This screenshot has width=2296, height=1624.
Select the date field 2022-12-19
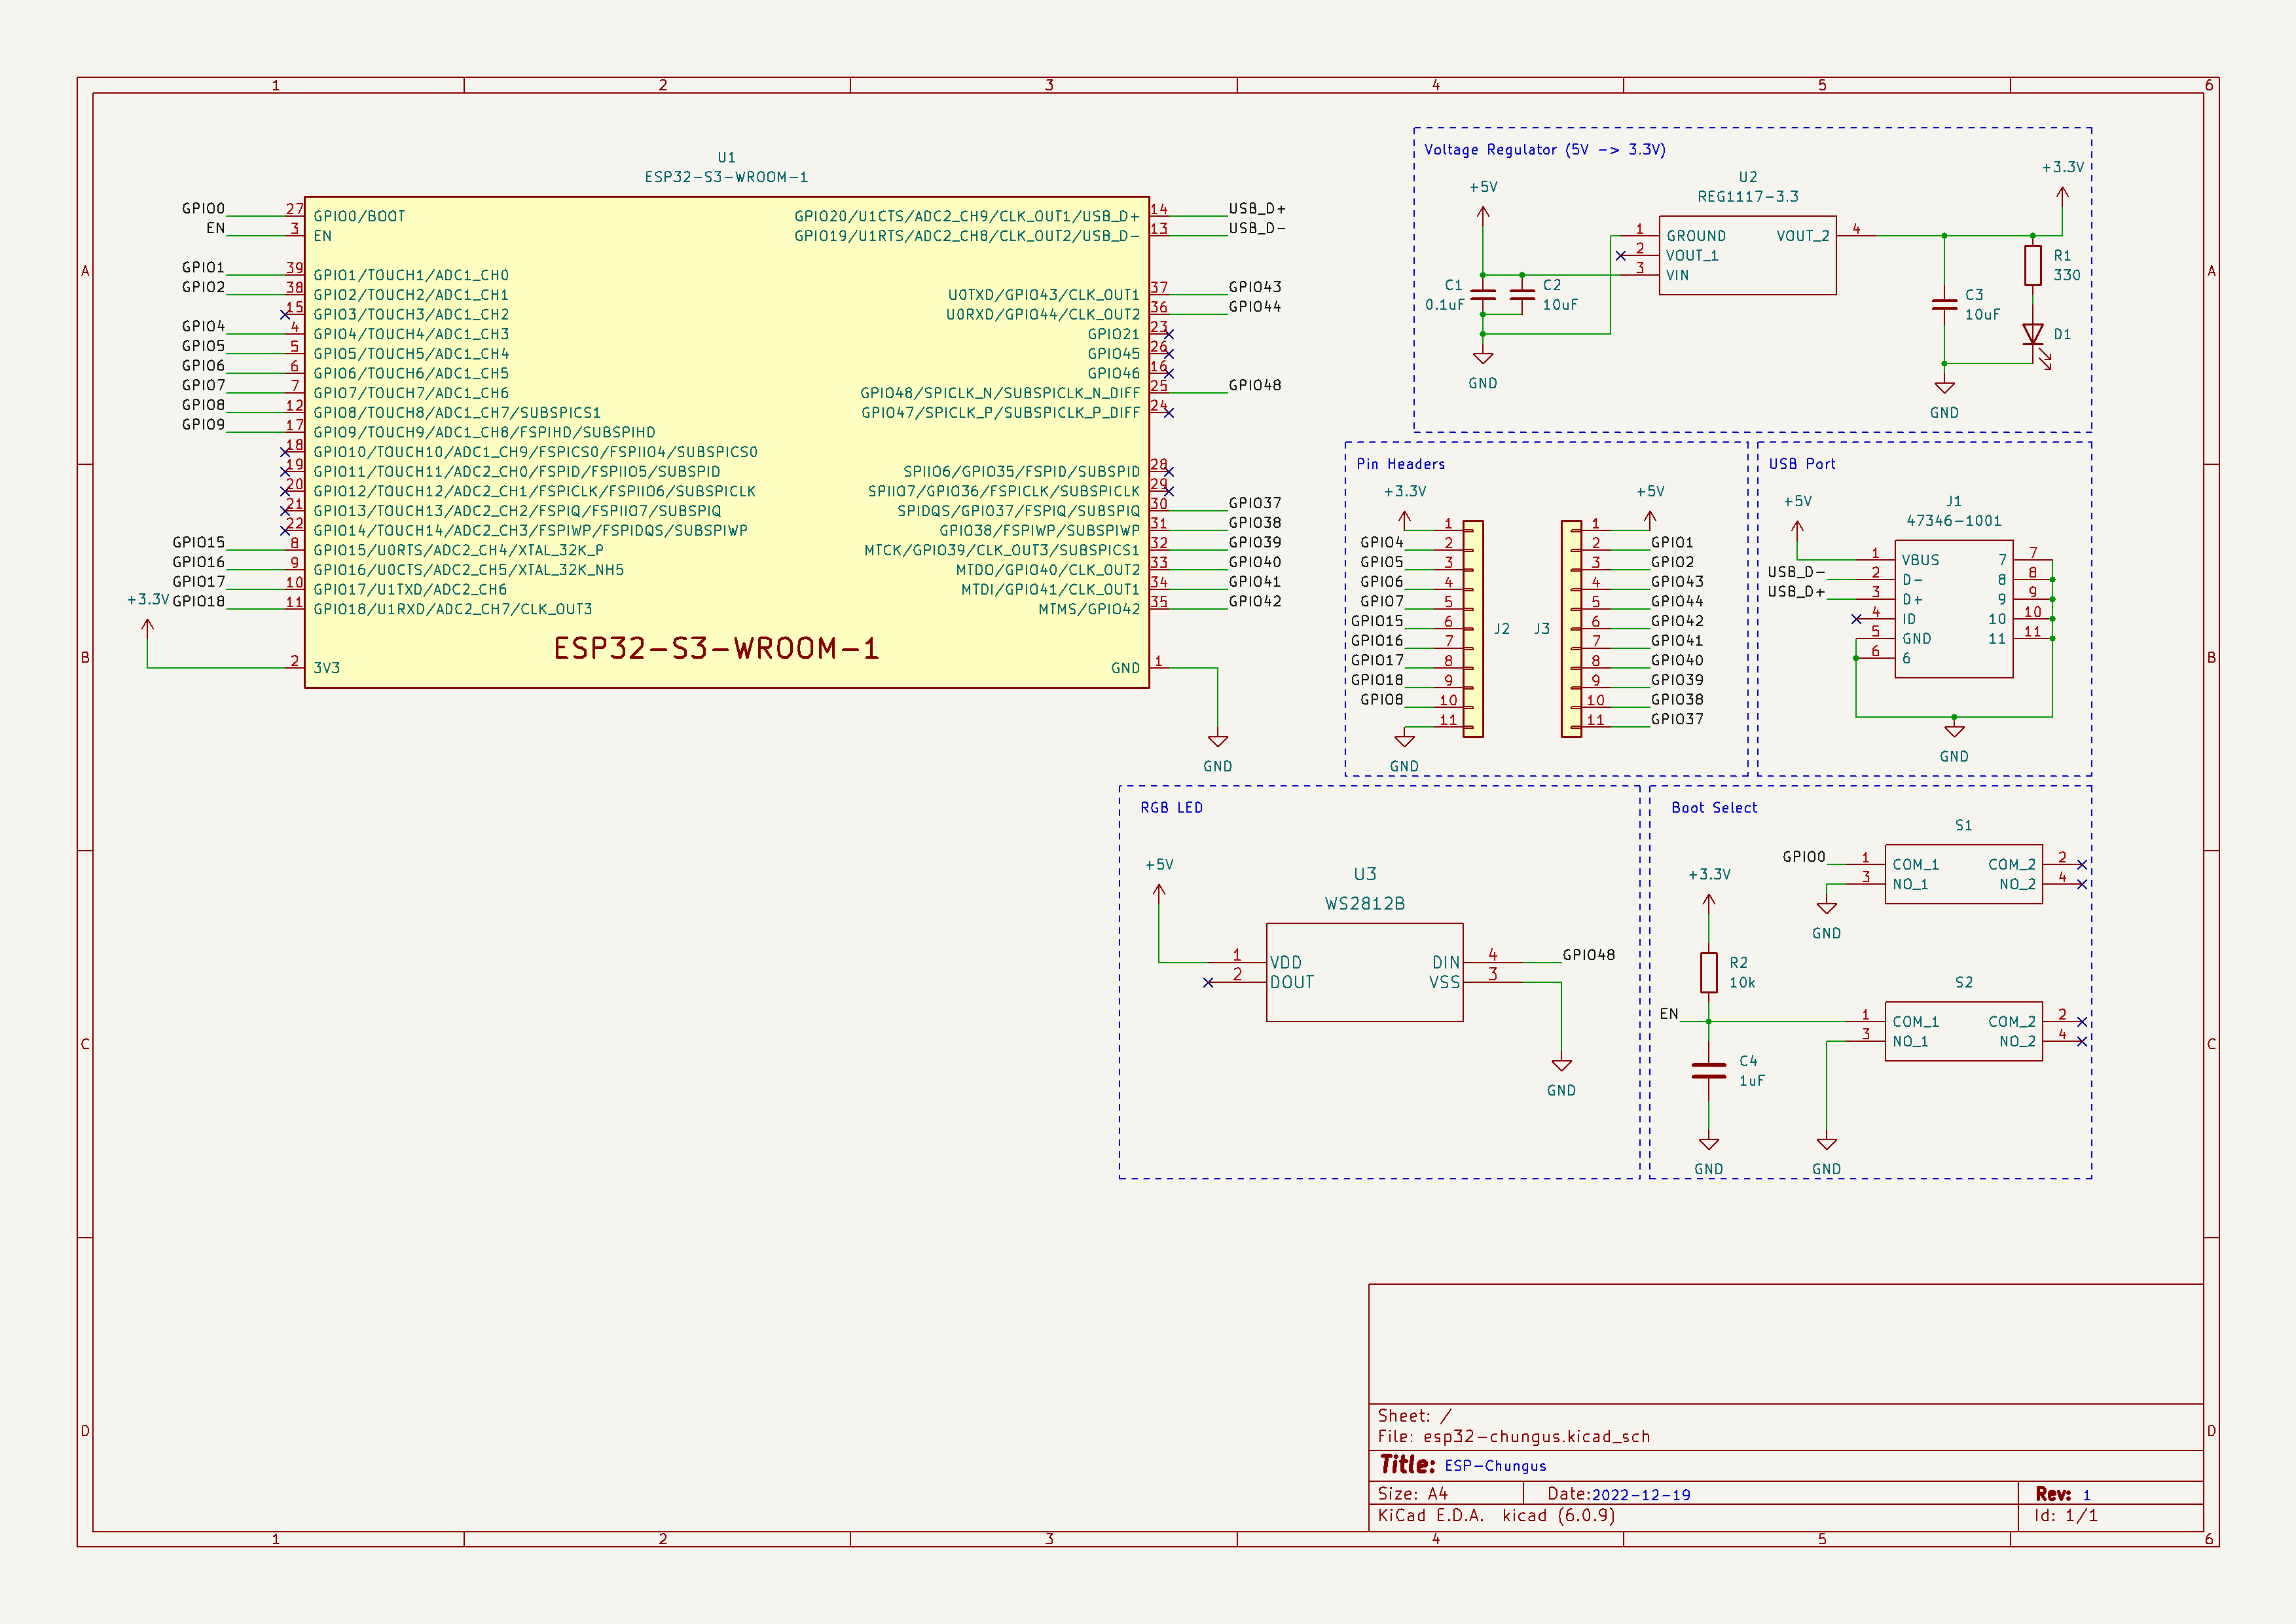[1641, 1495]
